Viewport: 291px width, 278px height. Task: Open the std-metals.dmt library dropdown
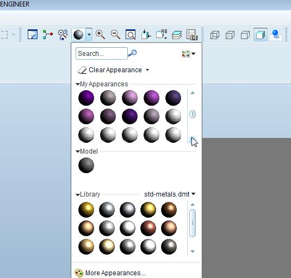194,194
